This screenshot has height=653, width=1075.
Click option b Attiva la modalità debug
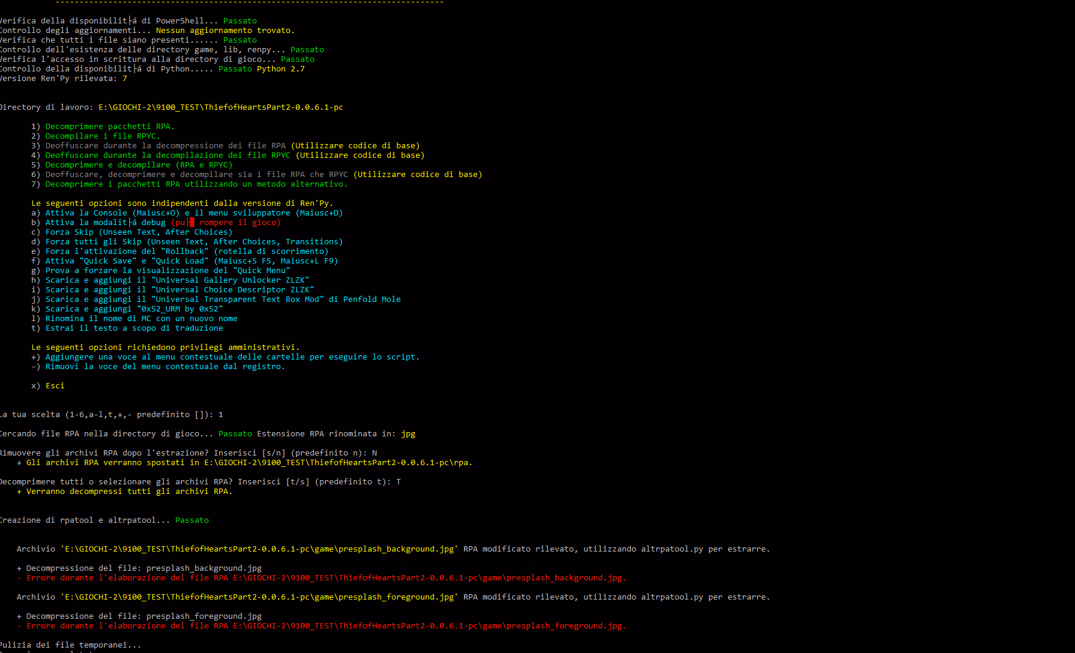(162, 223)
